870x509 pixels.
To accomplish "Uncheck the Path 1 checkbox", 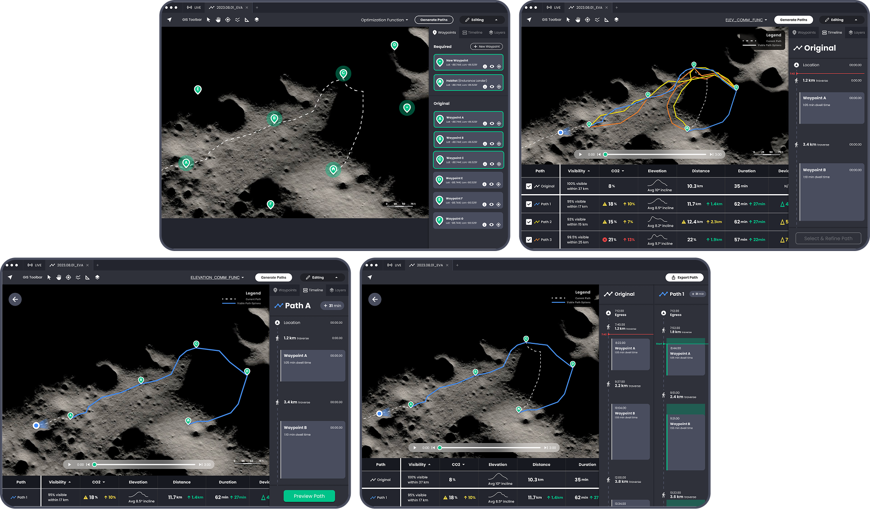I will point(529,204).
